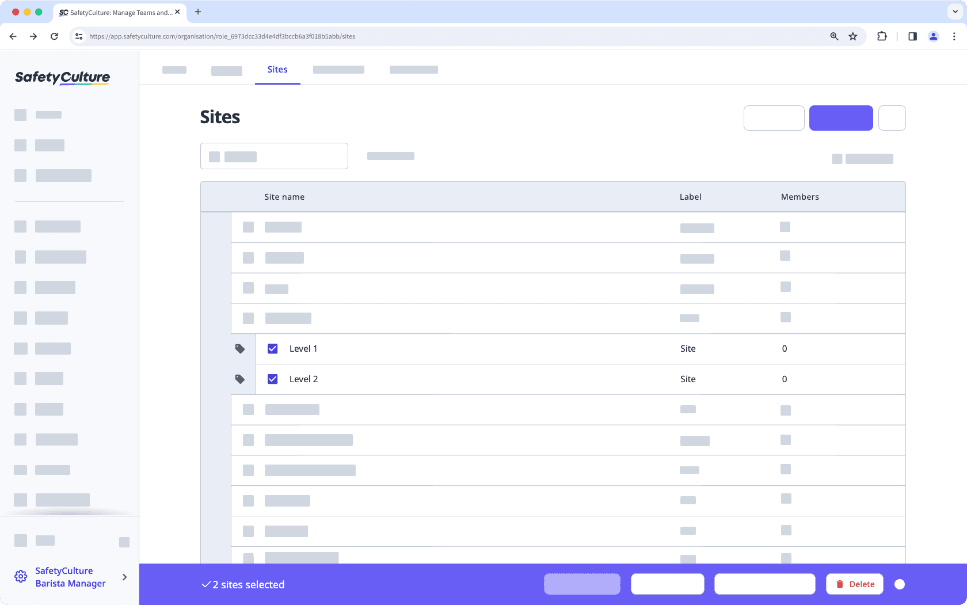This screenshot has width=967, height=605.
Task: Click the search input field above the table
Action: (274, 155)
